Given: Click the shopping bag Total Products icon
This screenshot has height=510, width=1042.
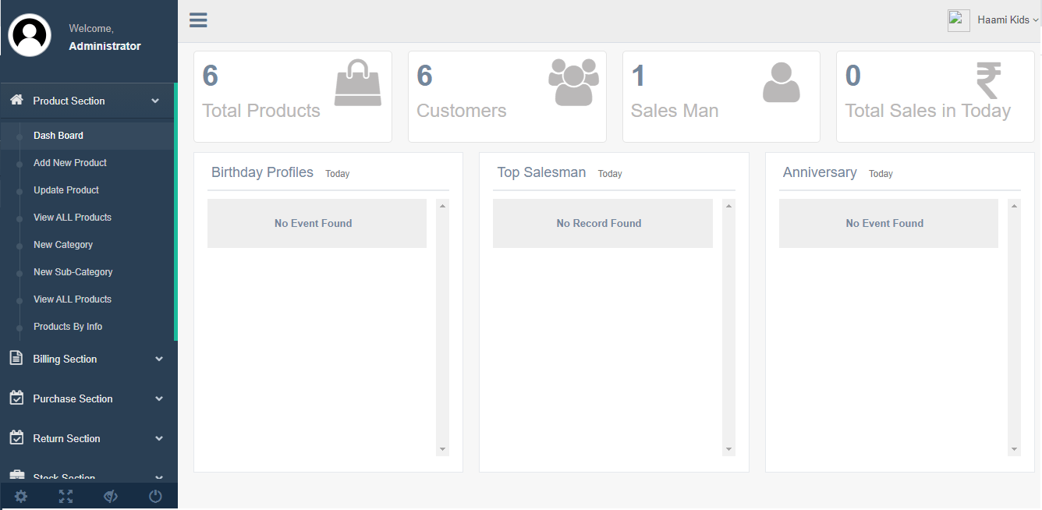Looking at the screenshot, I should tap(358, 83).
